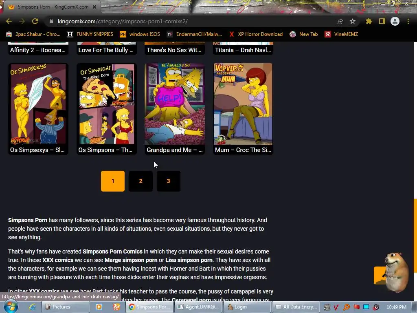Viewport: 417px width, 313px height.
Task: Open the orange app icon beside the media player
Action: 116,307
